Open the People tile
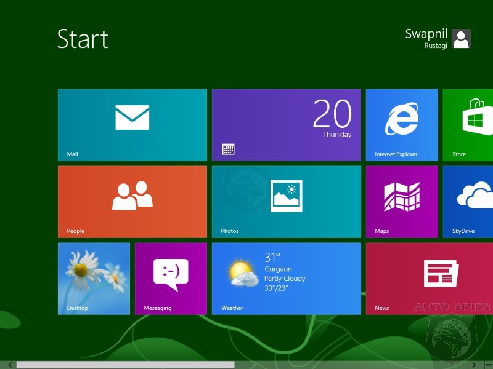The width and height of the screenshot is (493, 369). pyautogui.click(x=132, y=202)
